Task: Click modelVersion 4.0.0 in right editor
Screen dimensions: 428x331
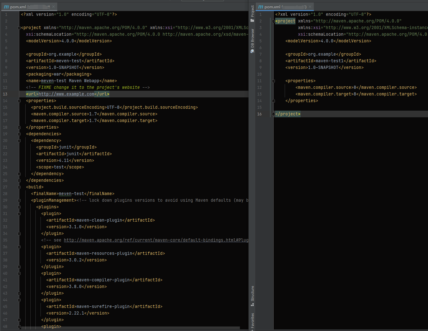Action: click(x=328, y=41)
